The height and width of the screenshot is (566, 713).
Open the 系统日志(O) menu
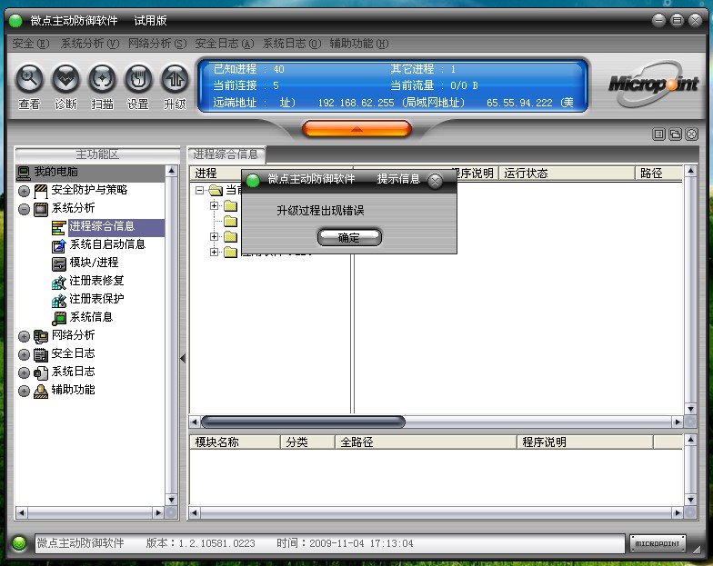[291, 44]
